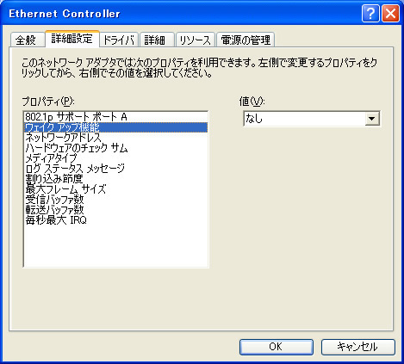Close the Ethernet Controller dialog
Image resolution: width=404 pixels, height=364 pixels.
point(390,14)
